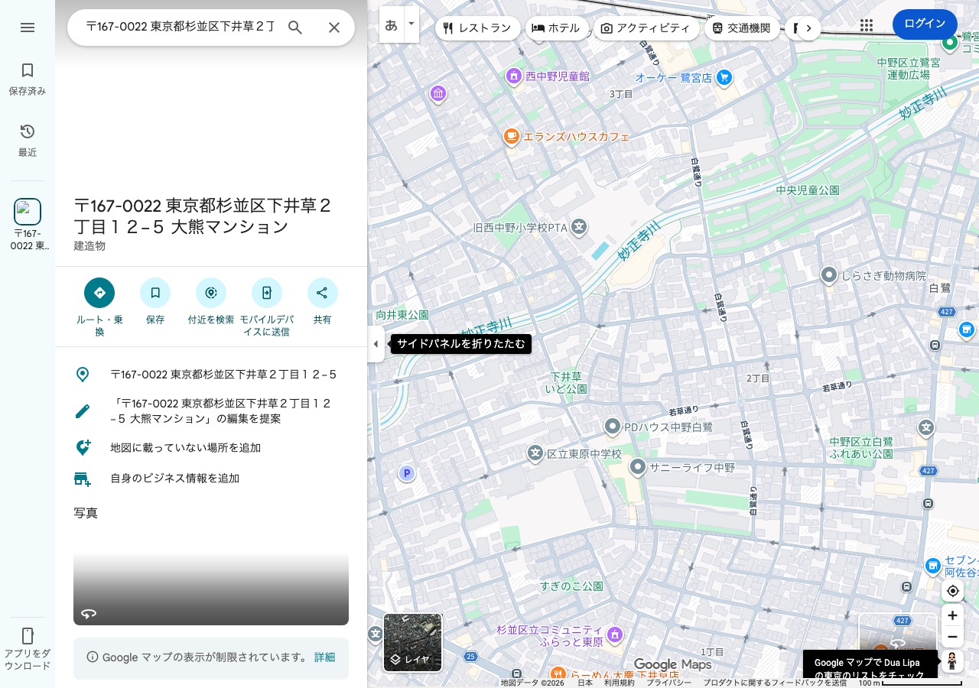Filter by アクティビティ chip
The height and width of the screenshot is (688, 979).
click(646, 28)
